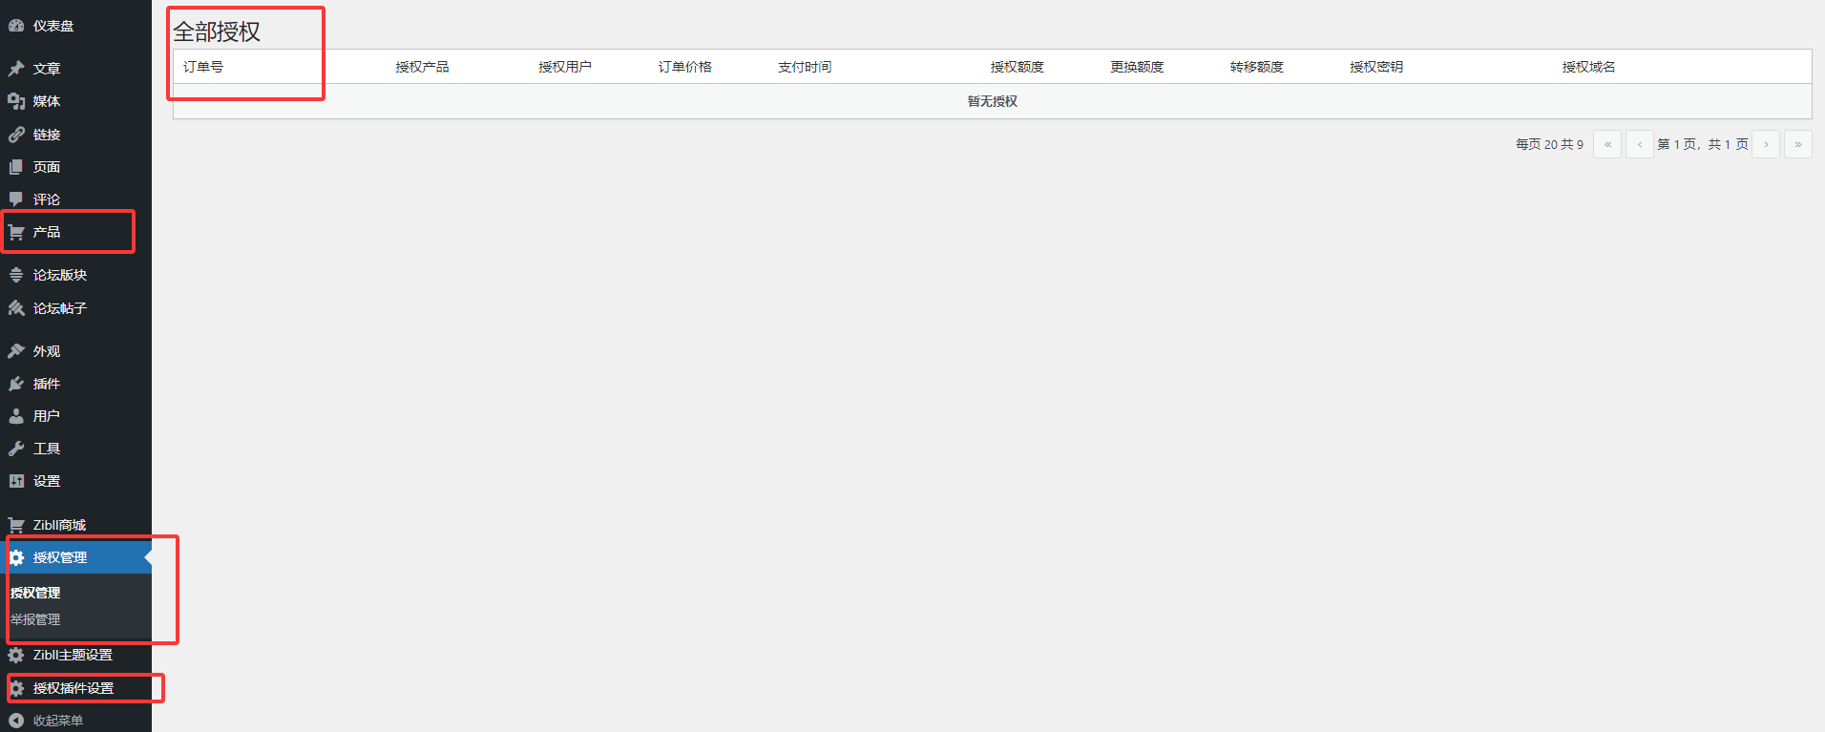This screenshot has height=732, width=1825.
Task: Click the wrench icon for 工具
Action: click(16, 449)
